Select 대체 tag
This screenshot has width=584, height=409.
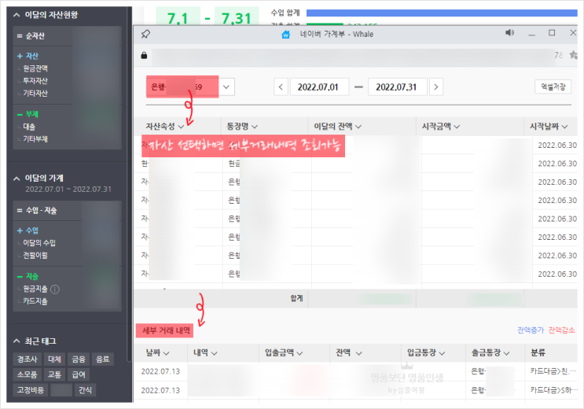54,359
